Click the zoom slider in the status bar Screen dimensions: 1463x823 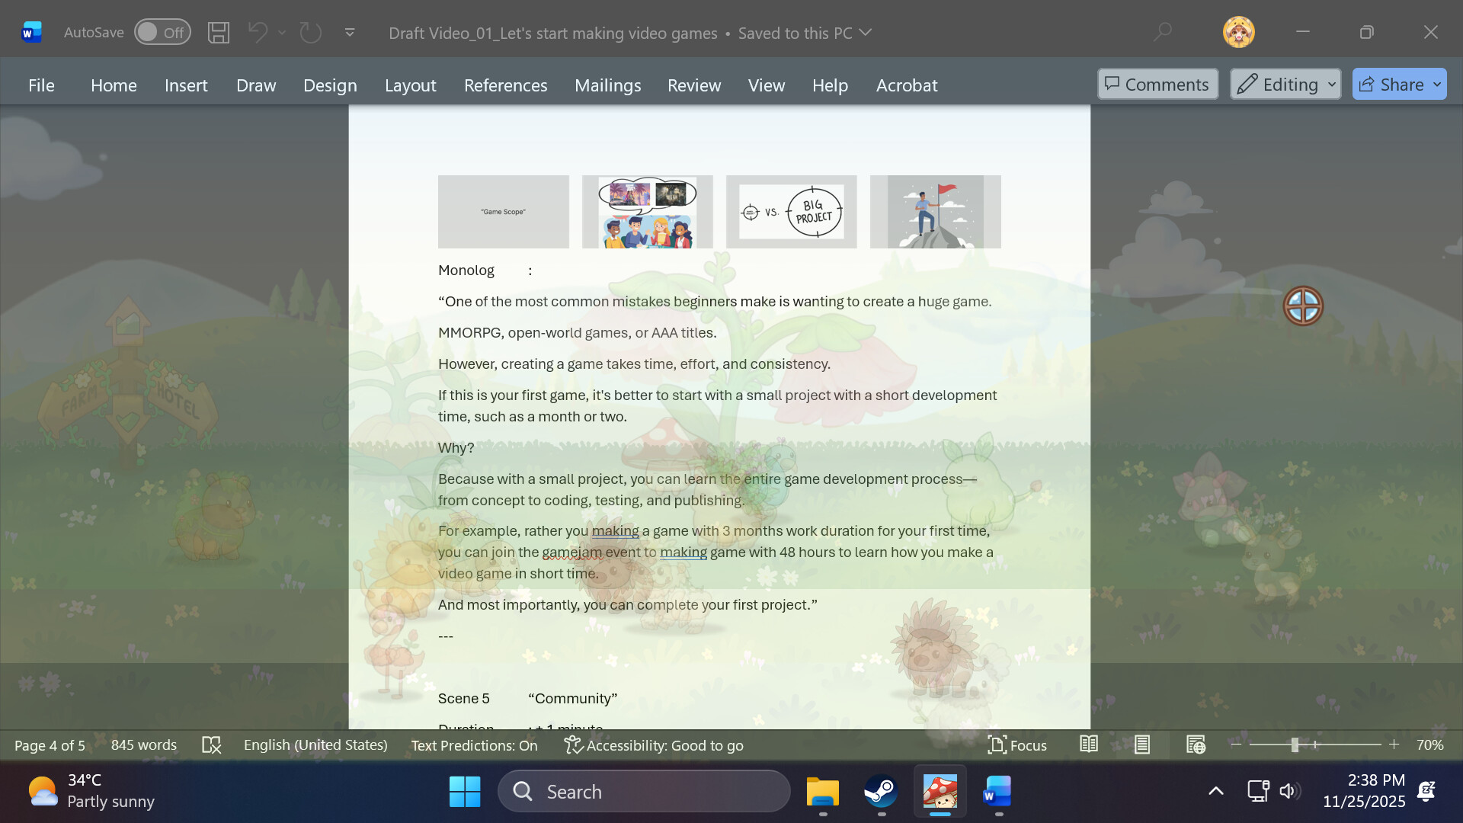pos(1295,745)
